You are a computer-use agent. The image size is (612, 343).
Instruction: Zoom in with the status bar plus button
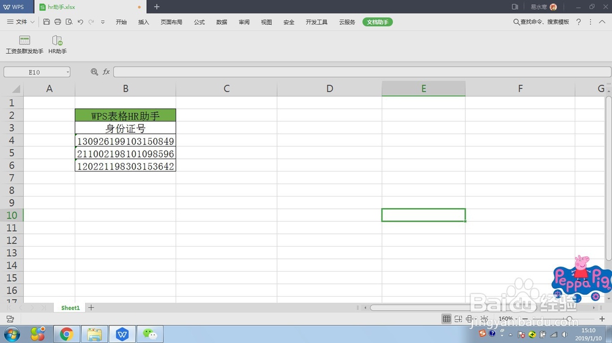602,319
